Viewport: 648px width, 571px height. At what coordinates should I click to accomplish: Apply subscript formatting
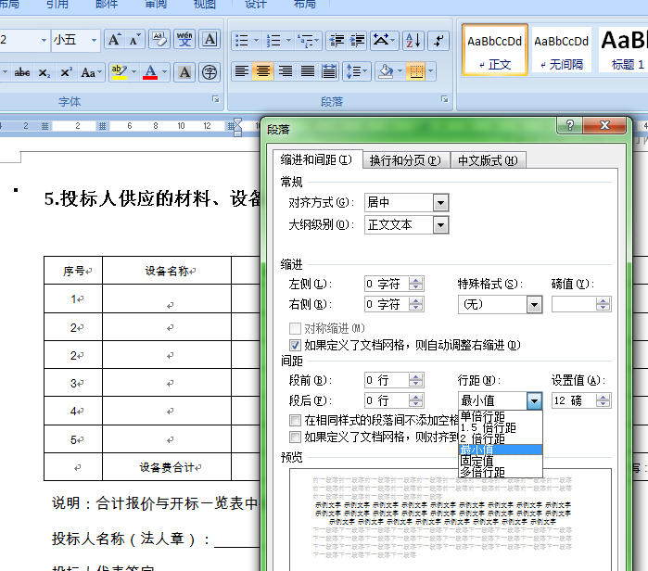44,72
